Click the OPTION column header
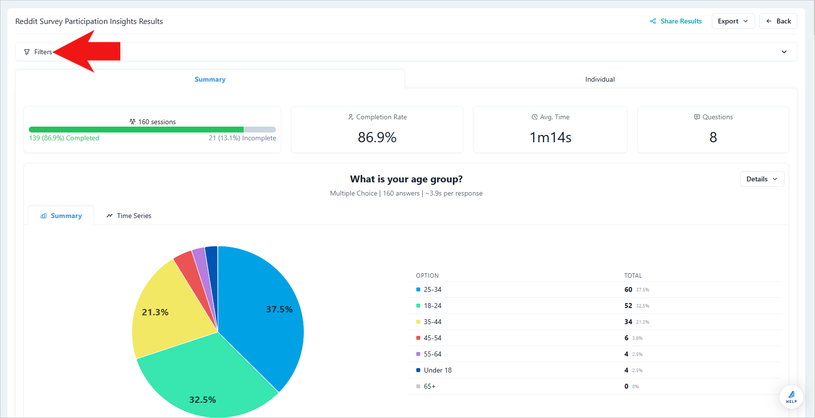The width and height of the screenshot is (815, 418). (427, 276)
